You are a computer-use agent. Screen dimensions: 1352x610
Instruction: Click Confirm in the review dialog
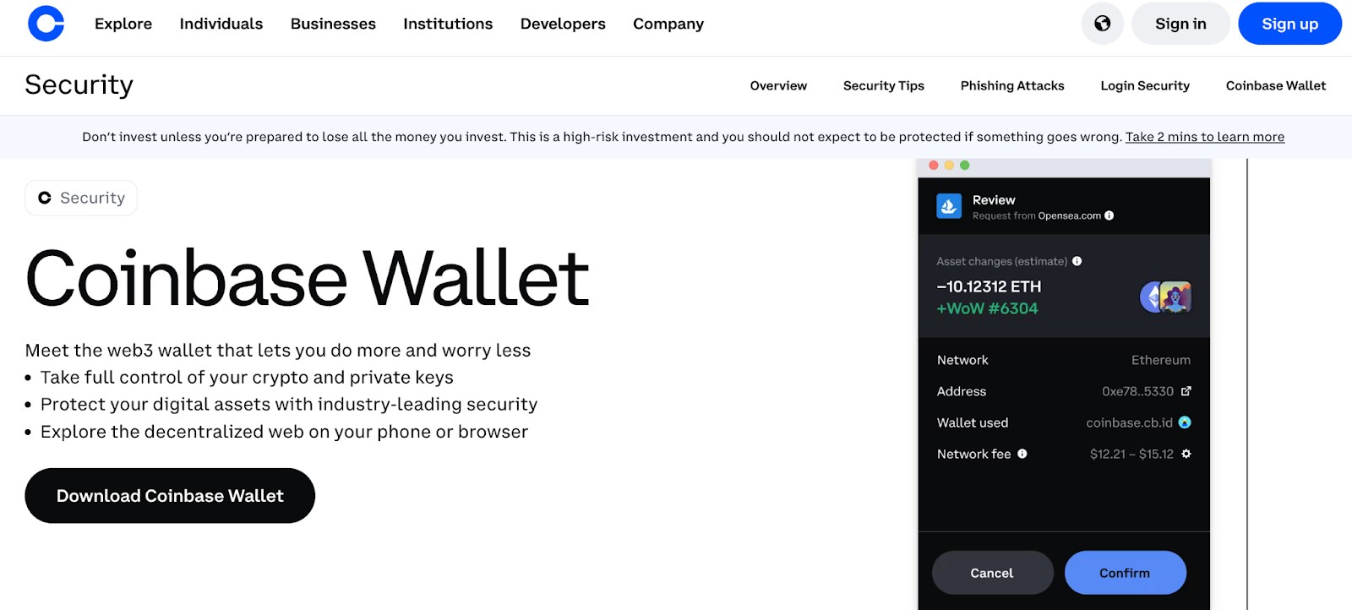(1125, 573)
